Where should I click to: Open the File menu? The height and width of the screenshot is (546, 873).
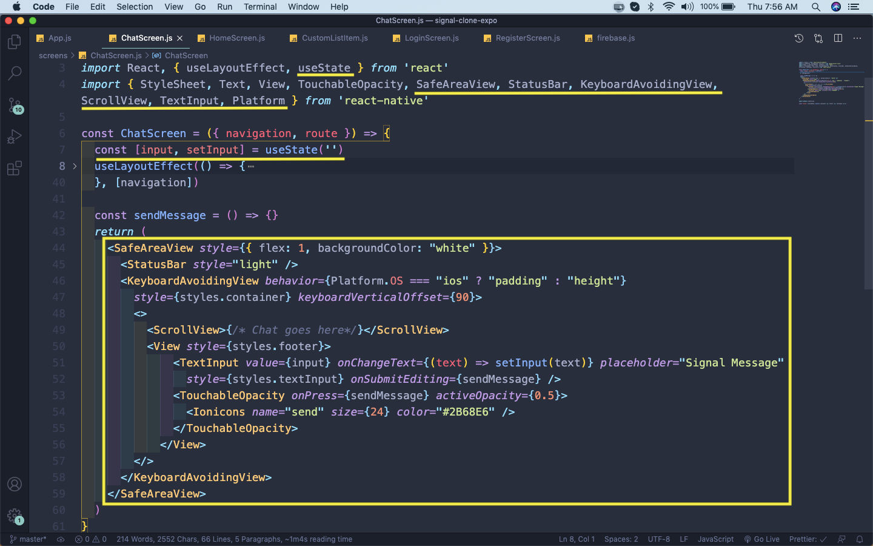coord(72,7)
